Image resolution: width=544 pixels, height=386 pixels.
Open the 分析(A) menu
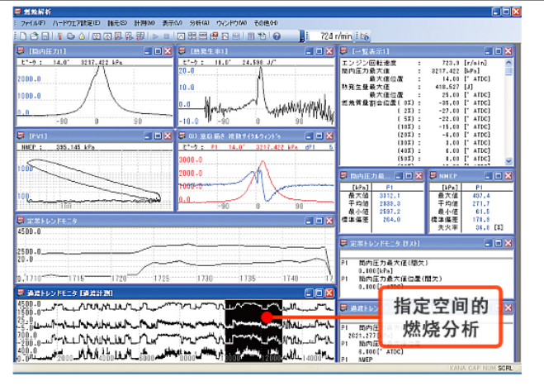[201, 23]
